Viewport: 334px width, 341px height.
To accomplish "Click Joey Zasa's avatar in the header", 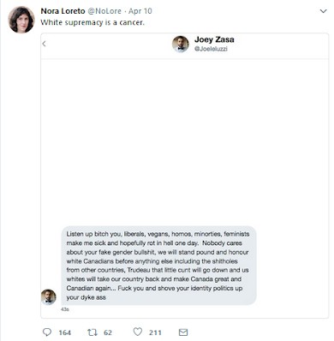I will click(x=181, y=44).
